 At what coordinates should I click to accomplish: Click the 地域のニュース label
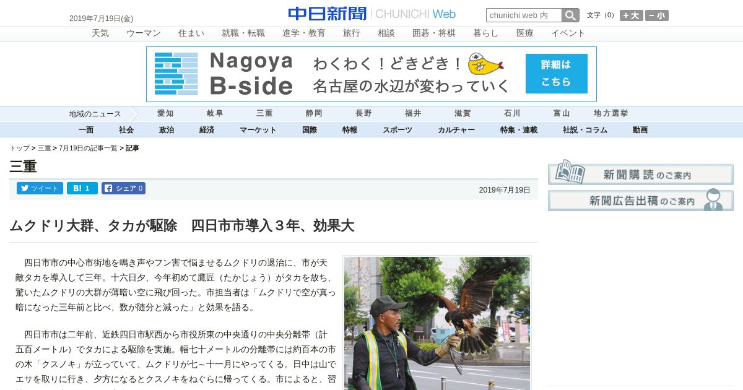click(95, 114)
